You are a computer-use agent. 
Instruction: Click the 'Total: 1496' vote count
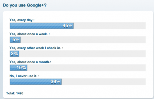(x=15, y=93)
